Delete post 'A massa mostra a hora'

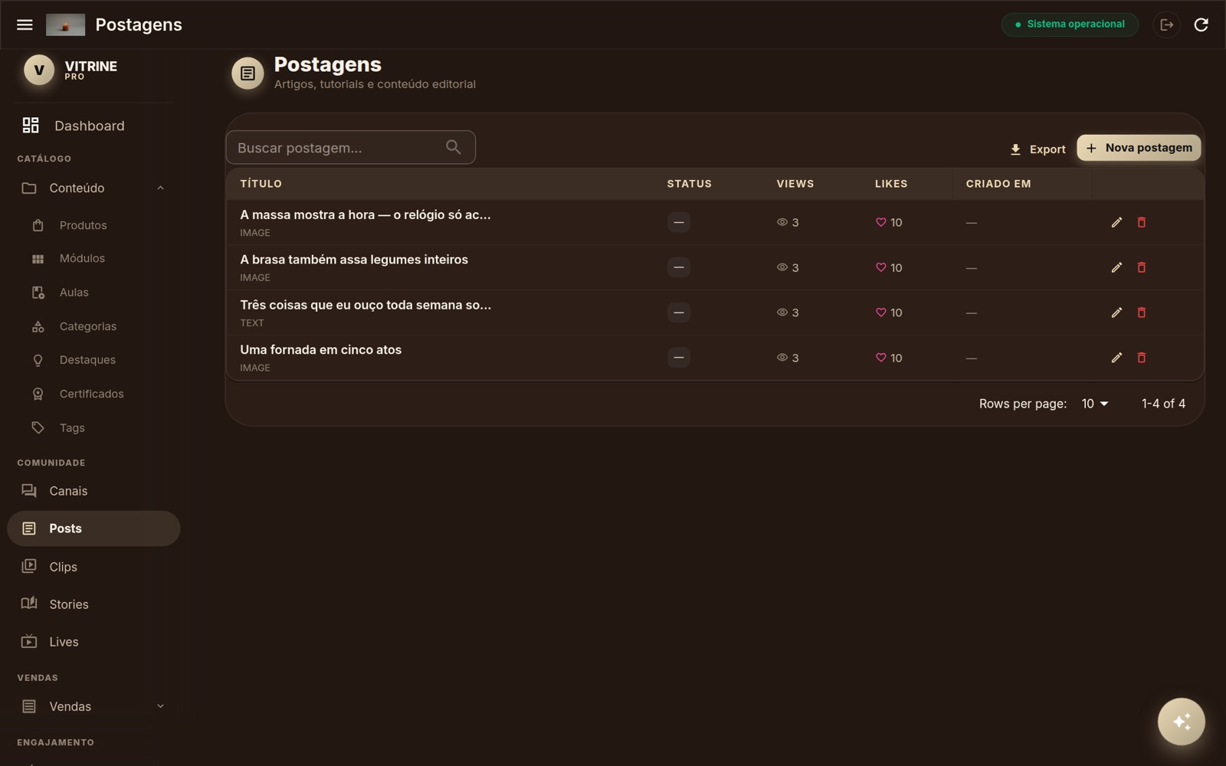[1142, 222]
